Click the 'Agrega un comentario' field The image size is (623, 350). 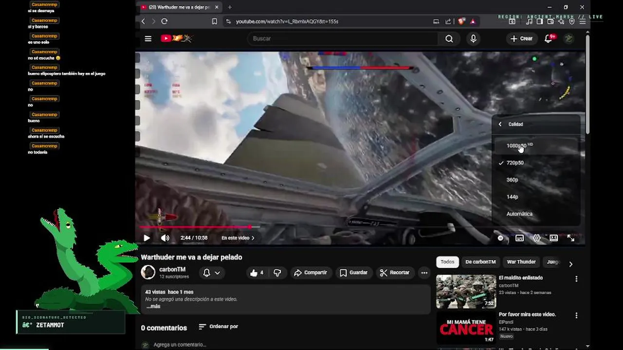click(x=180, y=345)
